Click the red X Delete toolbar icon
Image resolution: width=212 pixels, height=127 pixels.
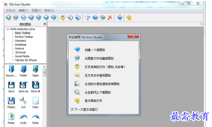pos(110,18)
